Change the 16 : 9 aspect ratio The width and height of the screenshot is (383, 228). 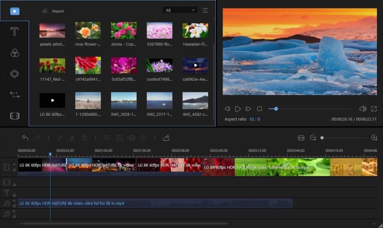254,119
